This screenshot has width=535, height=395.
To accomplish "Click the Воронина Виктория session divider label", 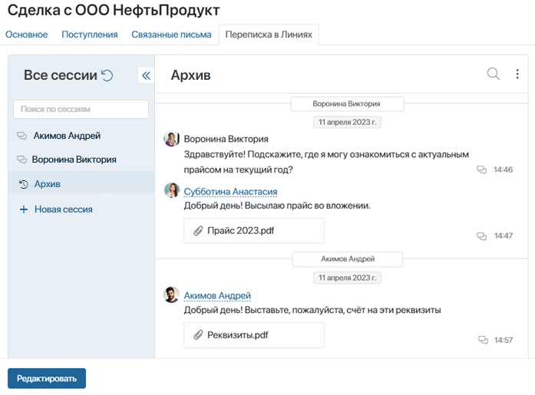I will pos(348,104).
